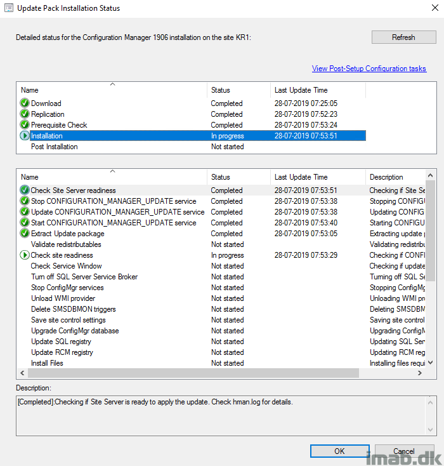
Task: Click the green check icon beside Prerequisite Check
Action: [25, 124]
